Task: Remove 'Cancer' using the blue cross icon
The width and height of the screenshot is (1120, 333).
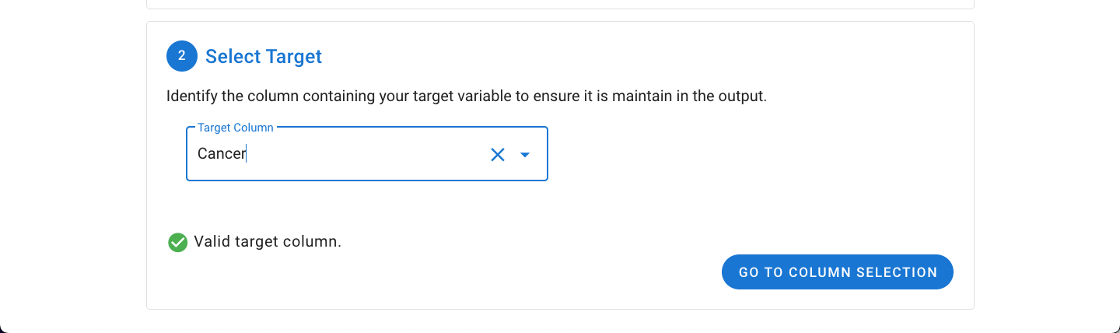Action: pos(498,155)
